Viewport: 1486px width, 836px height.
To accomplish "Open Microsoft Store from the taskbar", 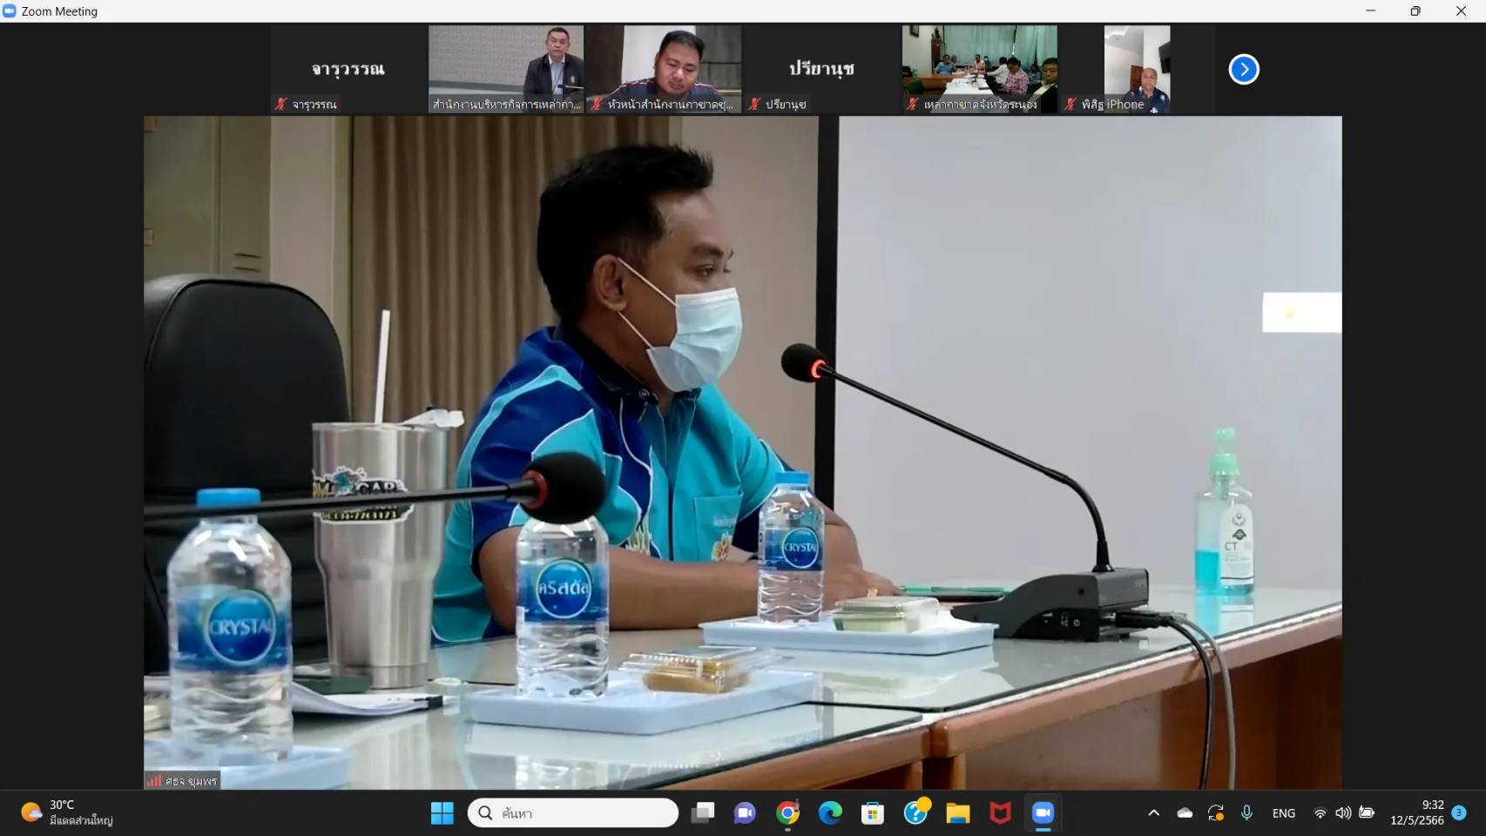I will click(x=872, y=812).
